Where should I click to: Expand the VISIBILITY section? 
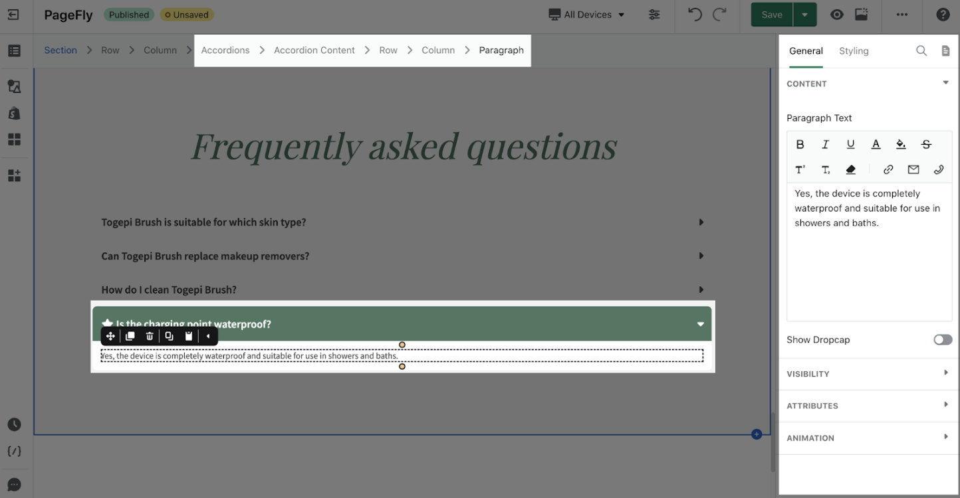point(945,373)
